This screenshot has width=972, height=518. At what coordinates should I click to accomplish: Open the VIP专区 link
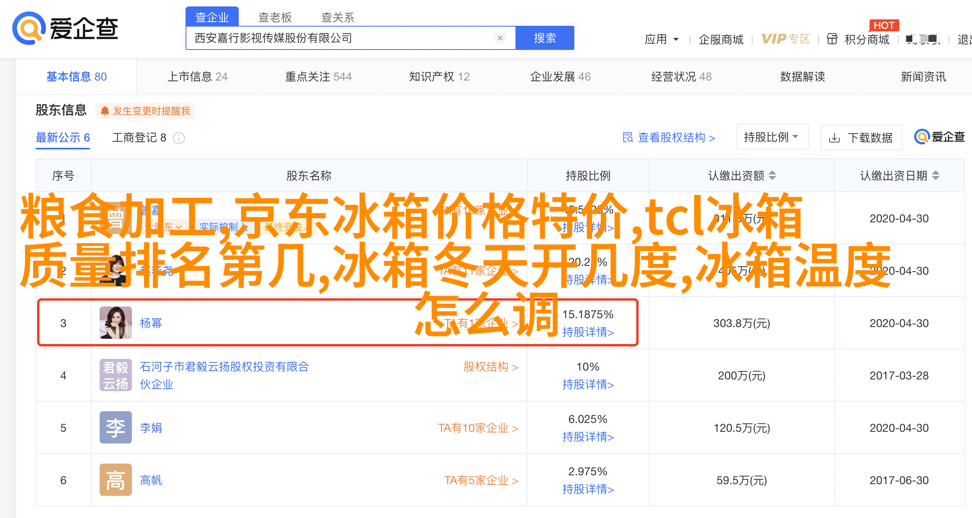tap(785, 39)
